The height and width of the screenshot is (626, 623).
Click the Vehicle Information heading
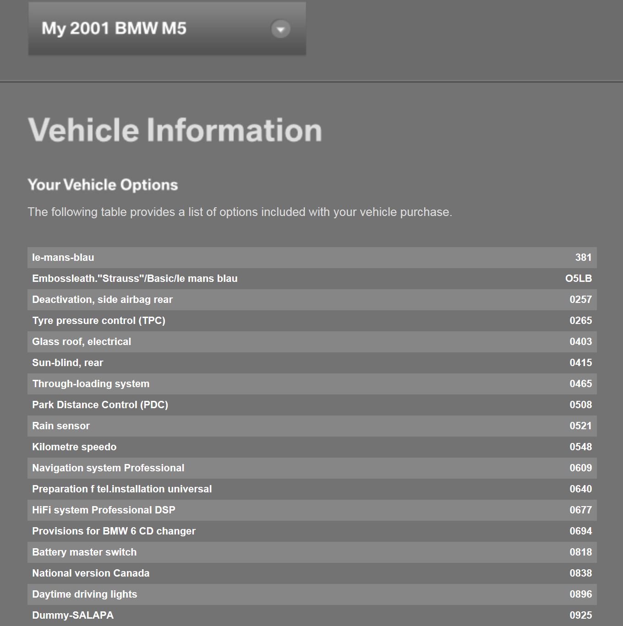pos(175,130)
